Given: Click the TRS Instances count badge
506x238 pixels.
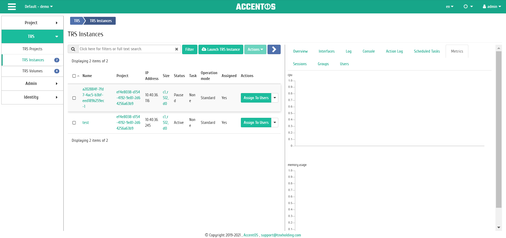Looking at the screenshot, I should pyautogui.click(x=57, y=60).
